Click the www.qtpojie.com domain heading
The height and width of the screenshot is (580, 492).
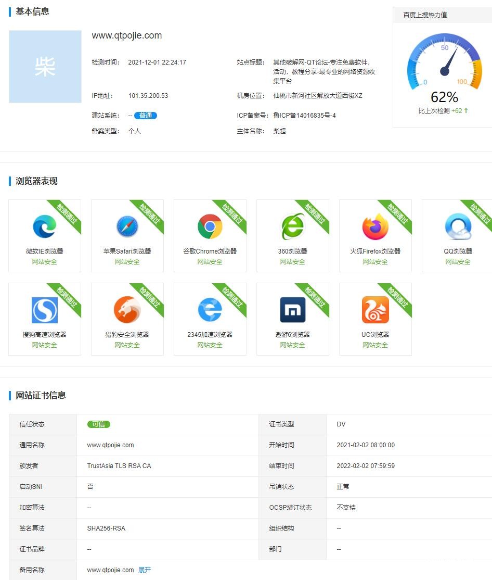(127, 35)
